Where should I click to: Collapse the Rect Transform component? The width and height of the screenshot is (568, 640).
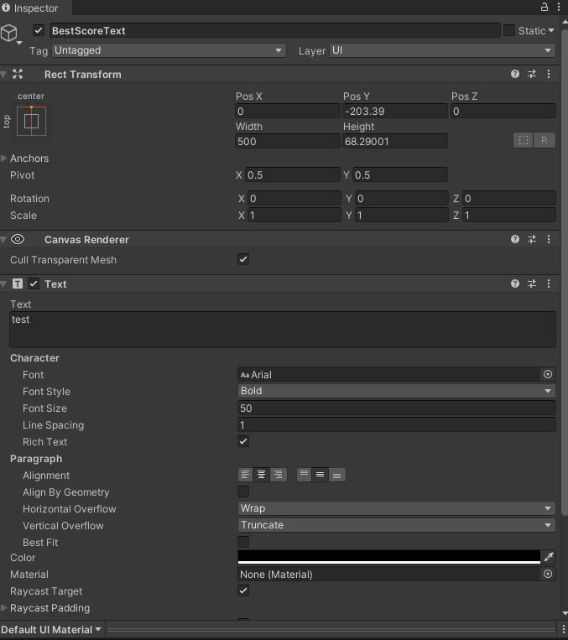click(x=3, y=75)
